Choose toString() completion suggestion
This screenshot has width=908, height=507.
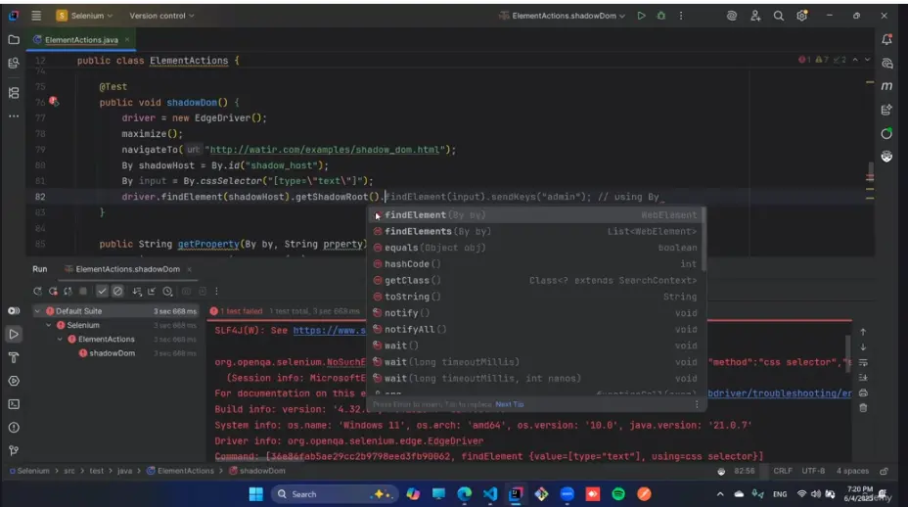[535, 297]
